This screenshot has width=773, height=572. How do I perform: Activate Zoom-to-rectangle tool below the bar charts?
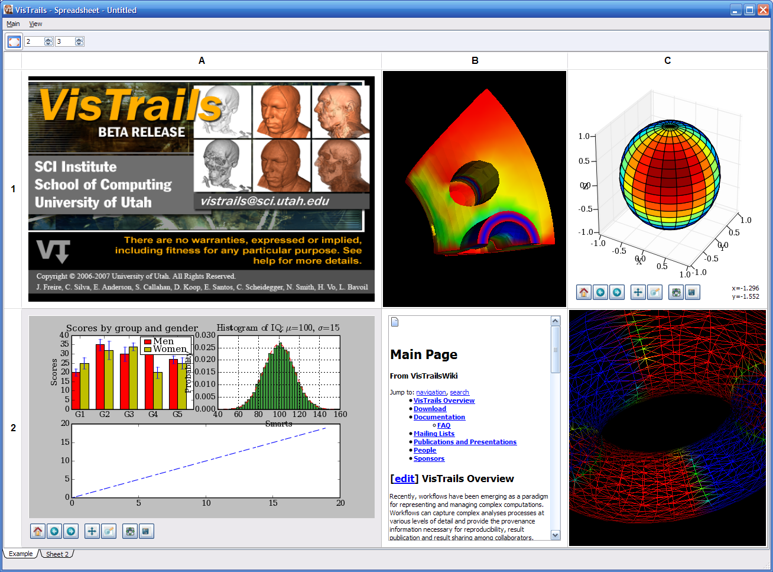[x=109, y=531]
